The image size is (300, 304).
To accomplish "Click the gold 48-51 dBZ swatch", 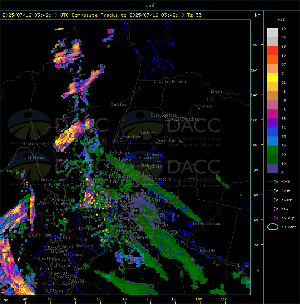I will [x=273, y=87].
